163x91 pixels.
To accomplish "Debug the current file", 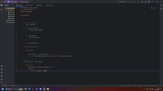I will (x=132, y=2).
